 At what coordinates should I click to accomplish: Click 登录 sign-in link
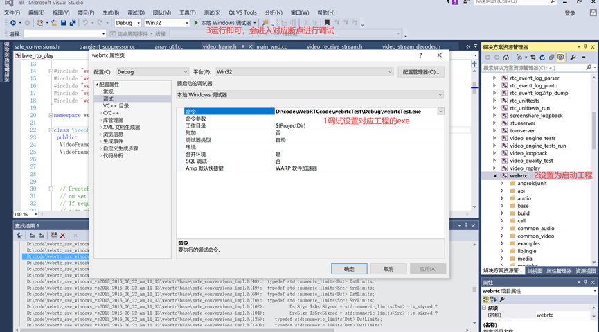pos(570,13)
